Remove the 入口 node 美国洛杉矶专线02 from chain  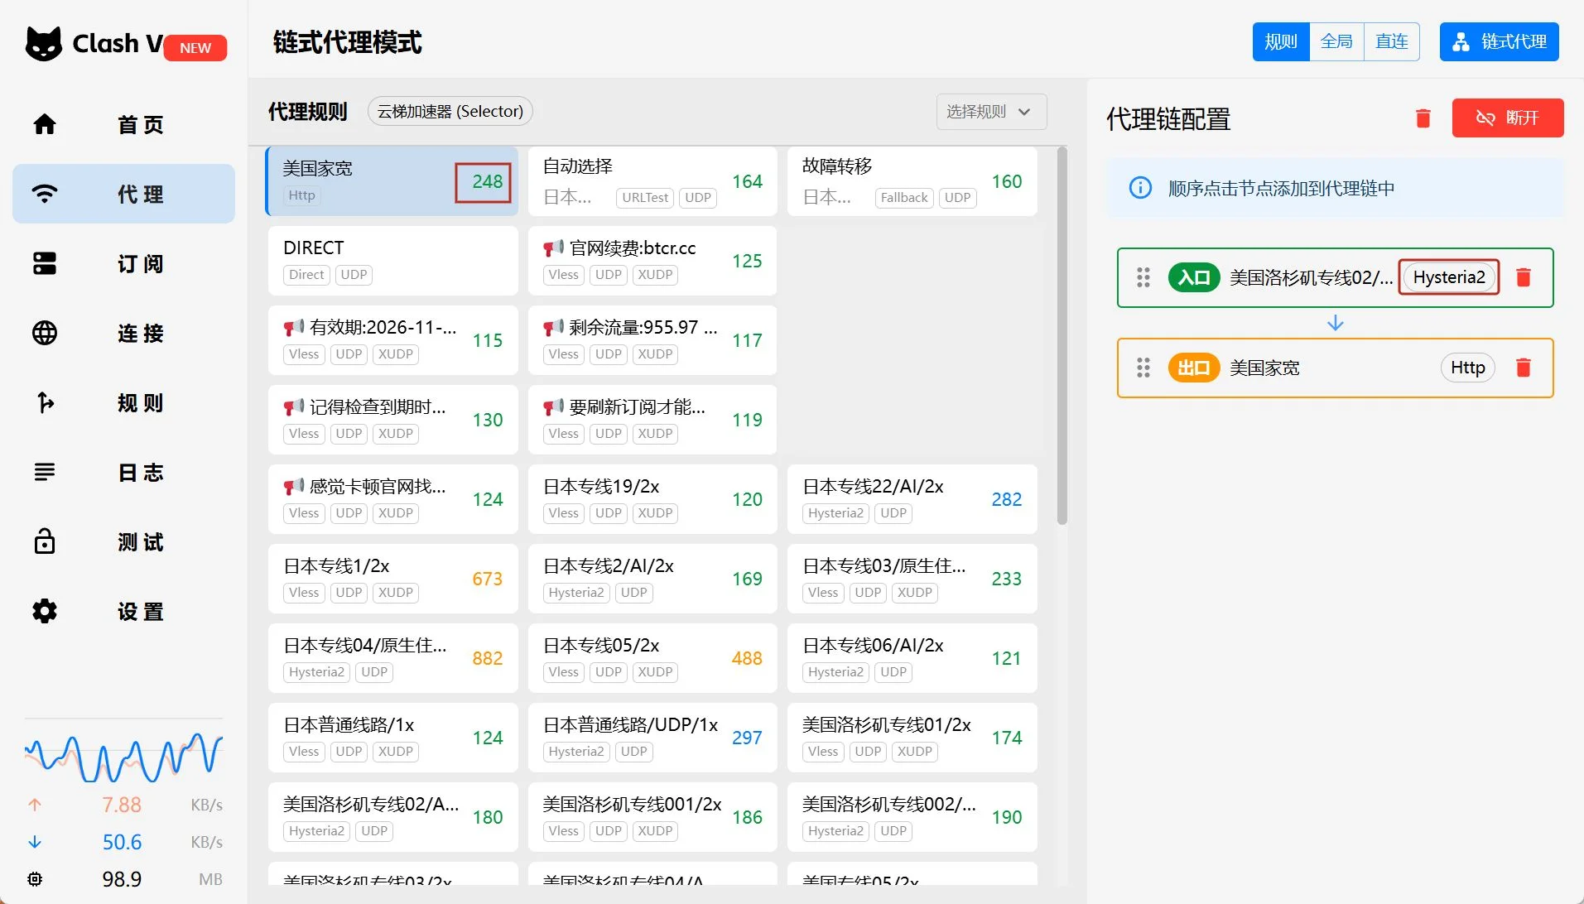pyautogui.click(x=1523, y=277)
